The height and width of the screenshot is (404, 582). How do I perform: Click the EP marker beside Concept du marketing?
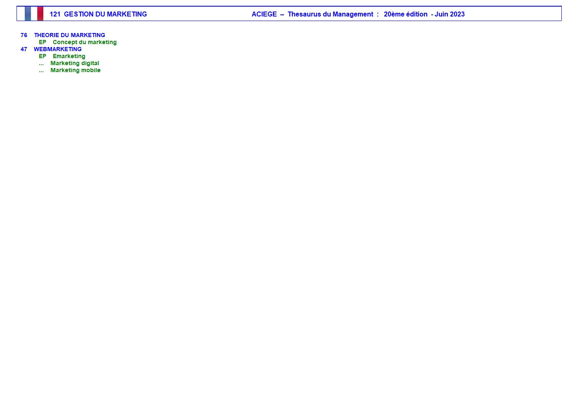pyautogui.click(x=43, y=42)
